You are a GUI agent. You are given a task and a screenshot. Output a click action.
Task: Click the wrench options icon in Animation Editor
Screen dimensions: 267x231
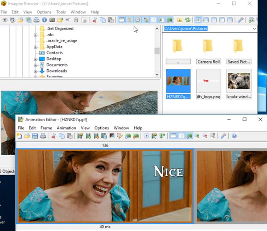[223, 136]
